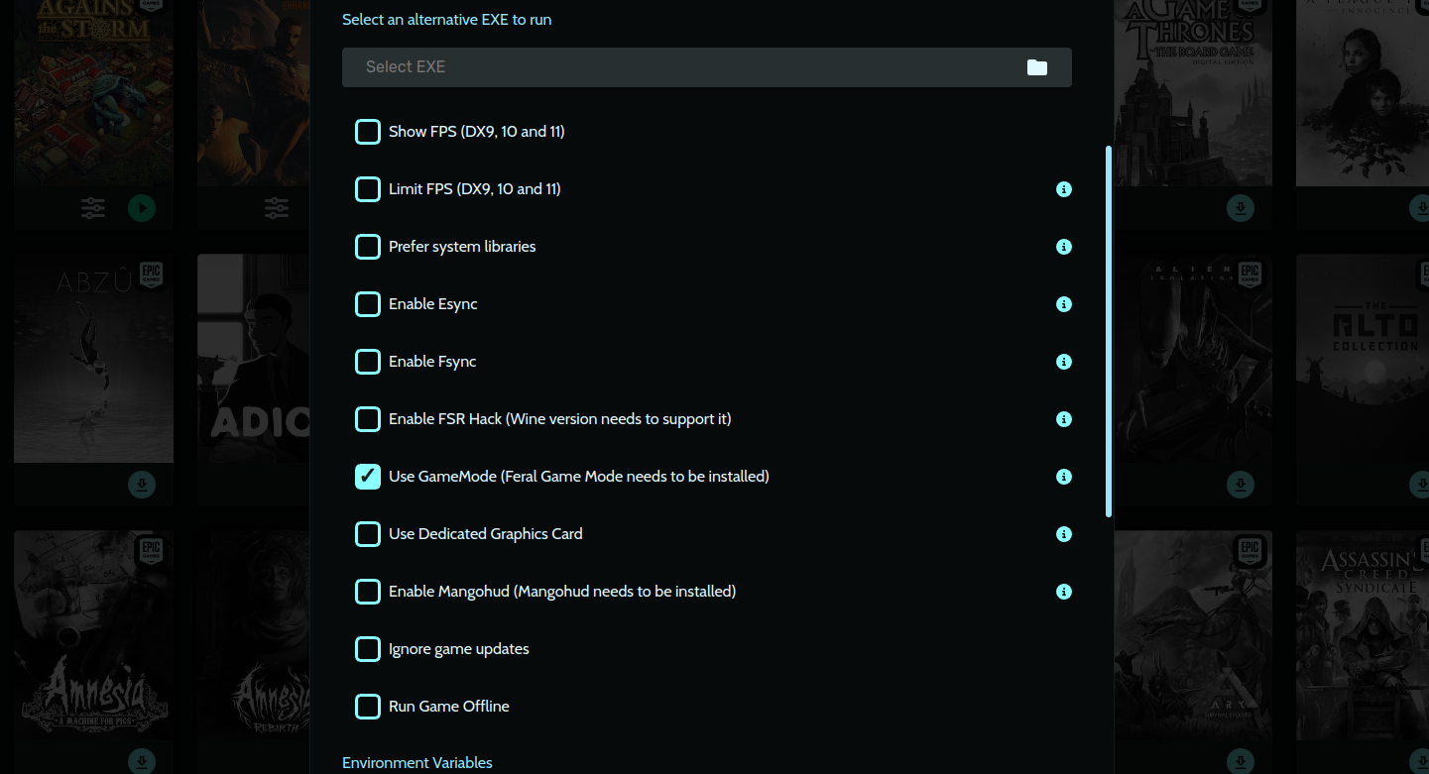Expand the Environment Variables section

click(417, 762)
